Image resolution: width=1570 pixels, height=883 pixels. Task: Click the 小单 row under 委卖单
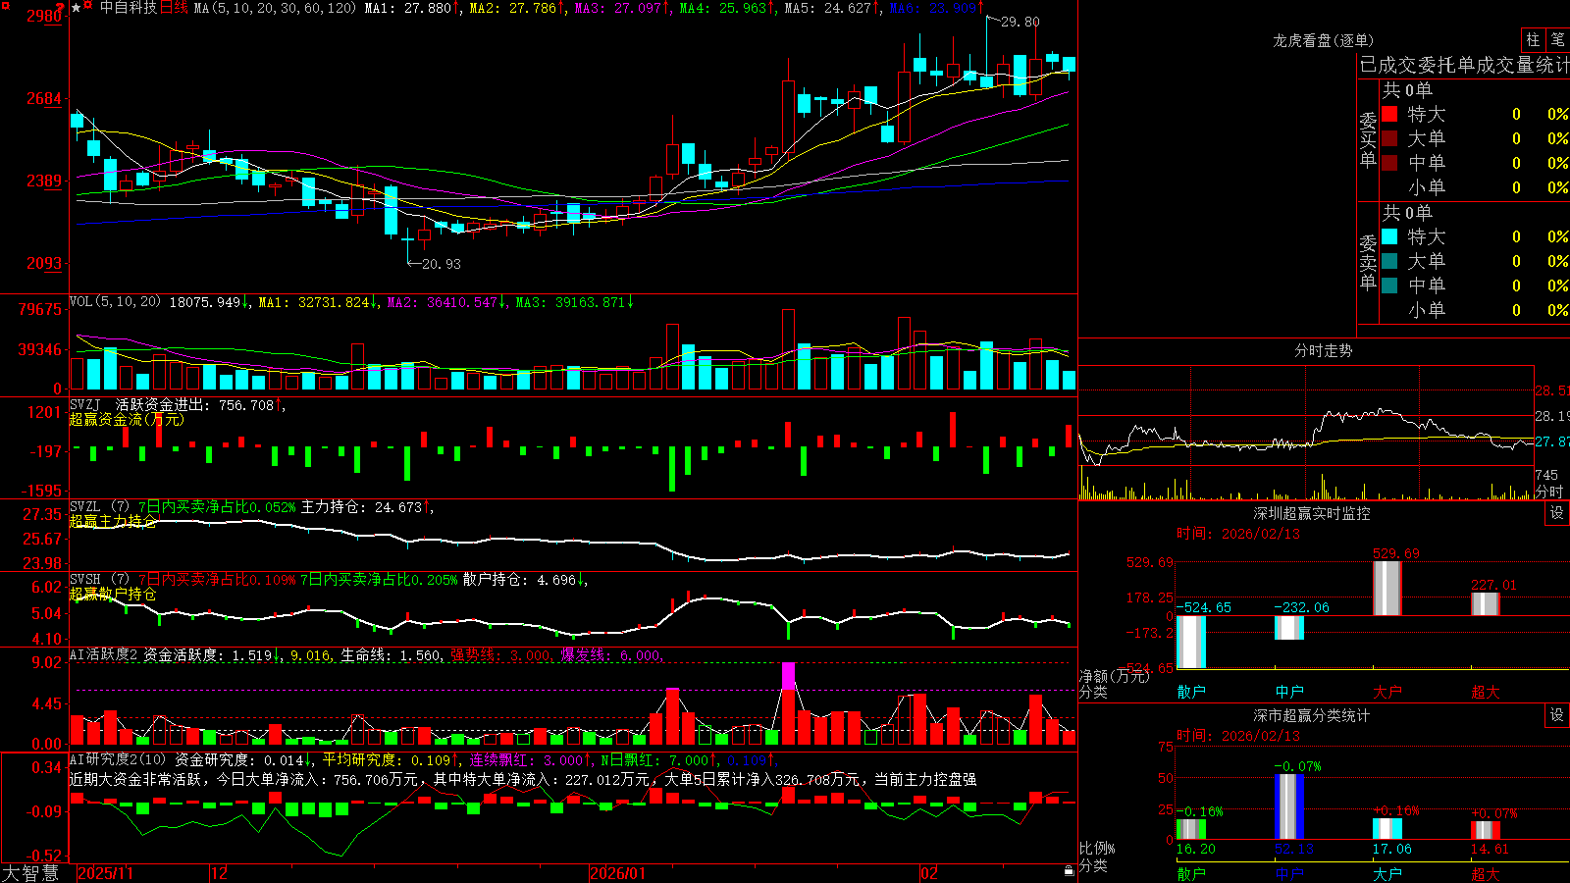(1476, 310)
